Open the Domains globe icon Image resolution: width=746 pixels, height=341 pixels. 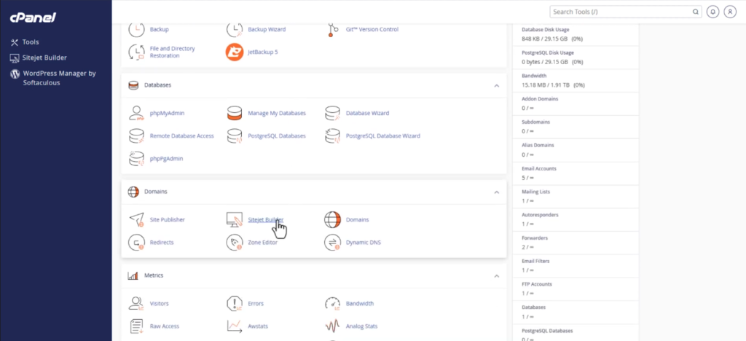click(x=332, y=219)
